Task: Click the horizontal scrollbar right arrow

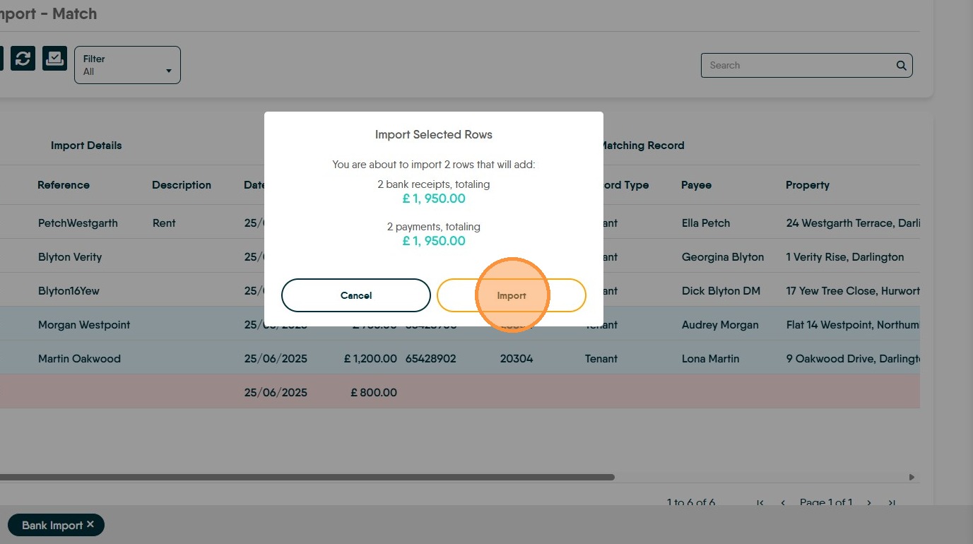Action: [912, 478]
